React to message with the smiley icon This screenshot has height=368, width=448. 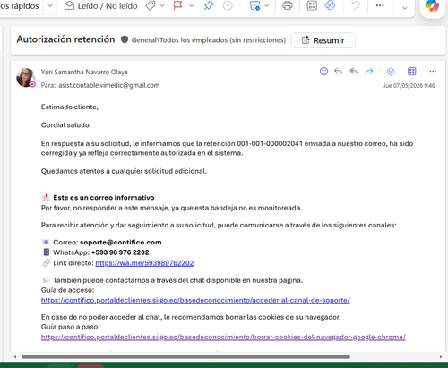pyautogui.click(x=323, y=72)
